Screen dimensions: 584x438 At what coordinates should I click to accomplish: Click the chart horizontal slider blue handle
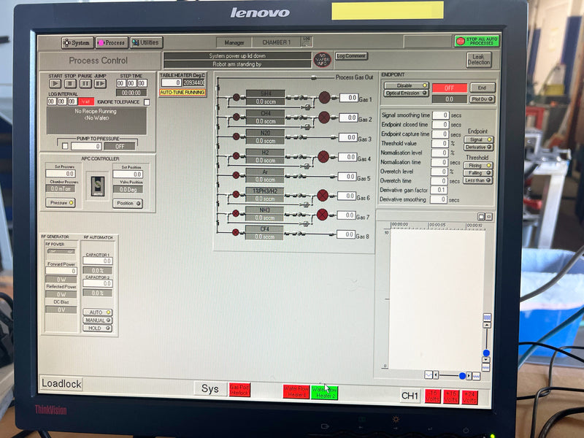point(462,376)
